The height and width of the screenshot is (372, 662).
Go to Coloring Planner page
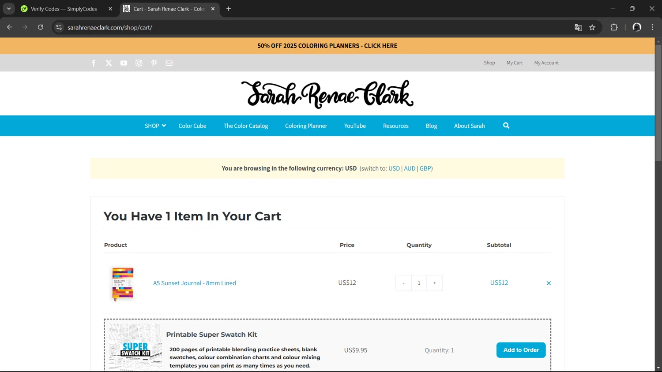pyautogui.click(x=306, y=126)
